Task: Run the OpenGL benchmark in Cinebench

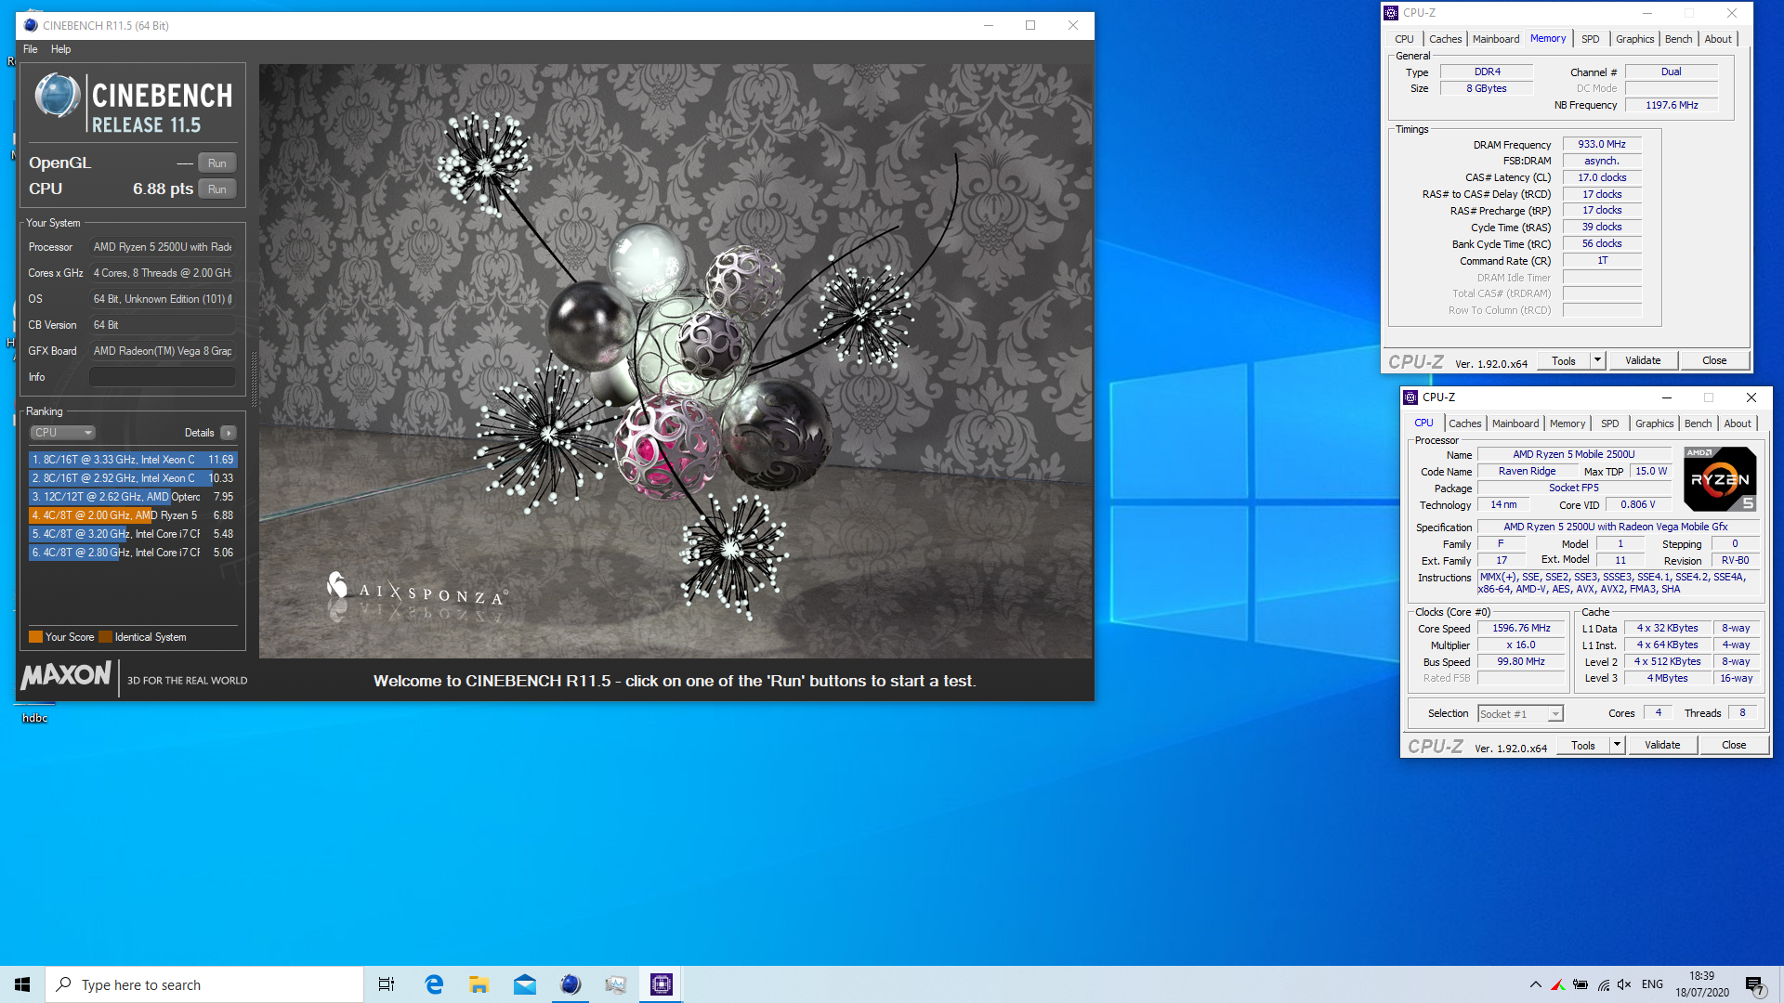Action: coord(217,163)
